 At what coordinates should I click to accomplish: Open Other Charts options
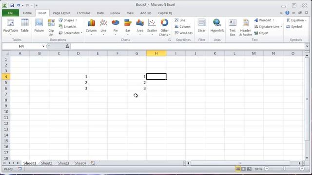[165, 27]
